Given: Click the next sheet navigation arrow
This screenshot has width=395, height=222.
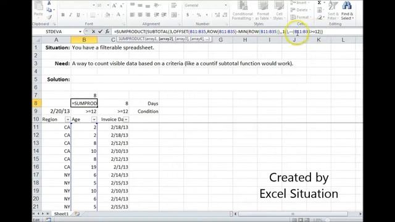Looking at the screenshot, I should 43,214.
